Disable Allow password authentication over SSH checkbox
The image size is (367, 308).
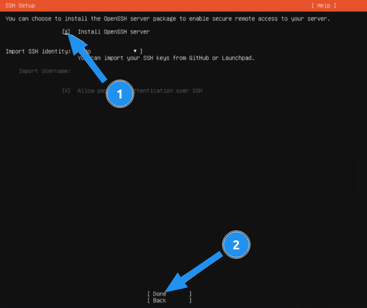click(x=66, y=91)
